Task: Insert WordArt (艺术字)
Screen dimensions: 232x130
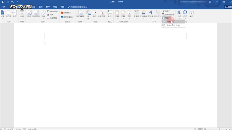Action: pos(151,14)
